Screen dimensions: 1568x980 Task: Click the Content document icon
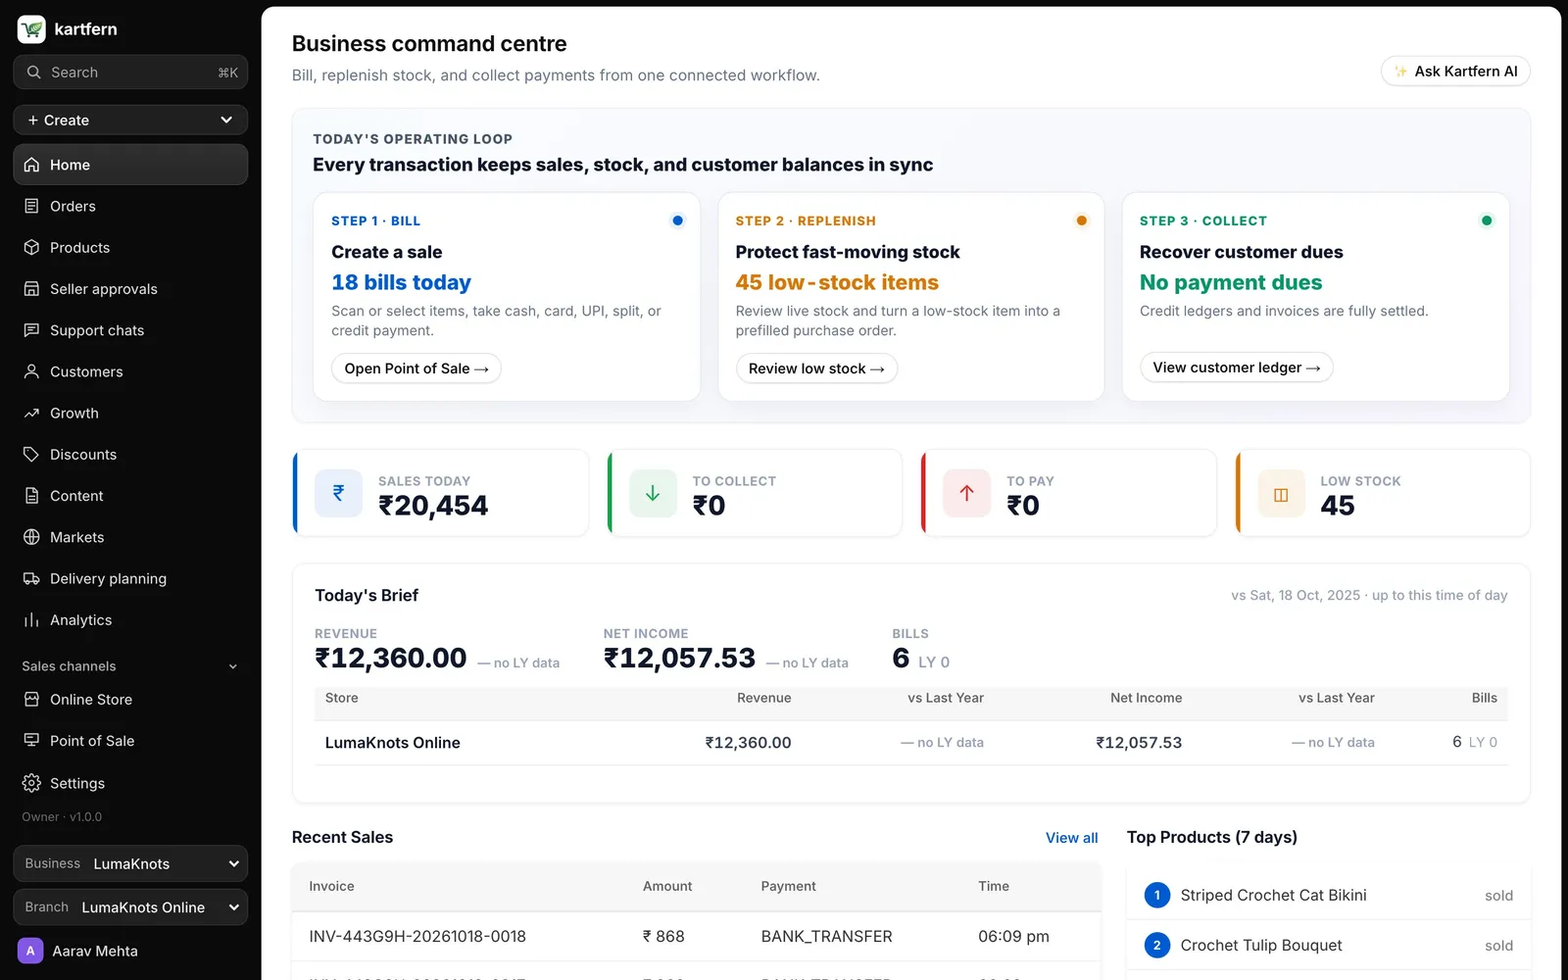pyautogui.click(x=31, y=496)
